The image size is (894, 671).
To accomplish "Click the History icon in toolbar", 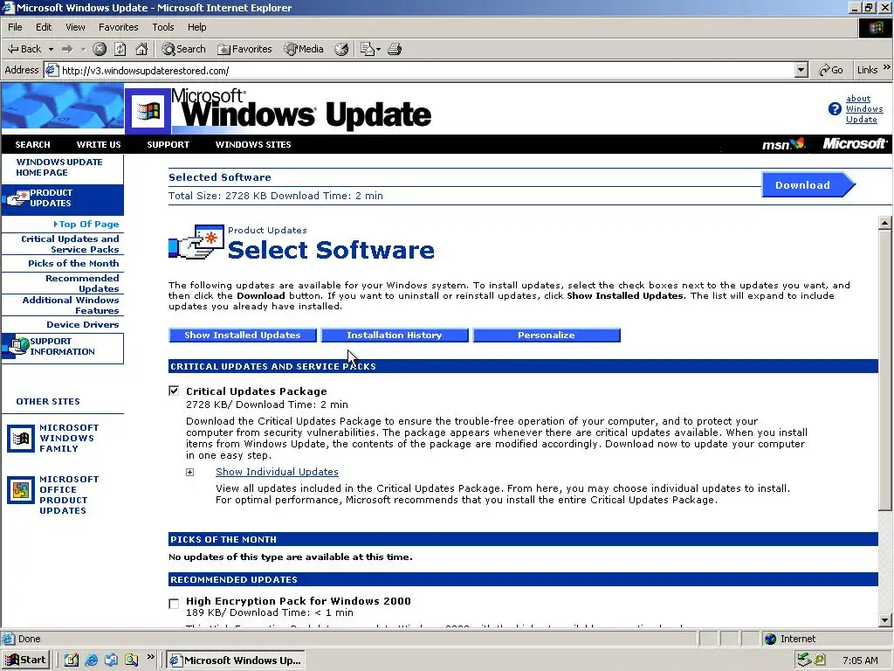I will pyautogui.click(x=341, y=49).
